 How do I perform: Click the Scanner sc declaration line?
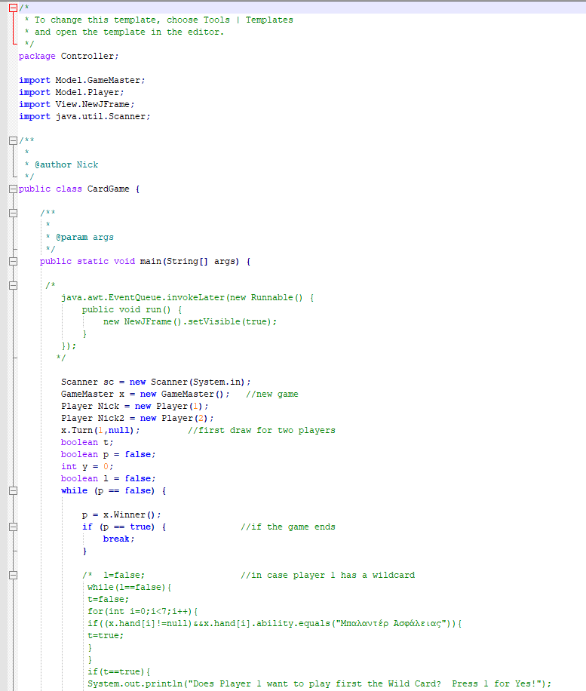(155, 382)
